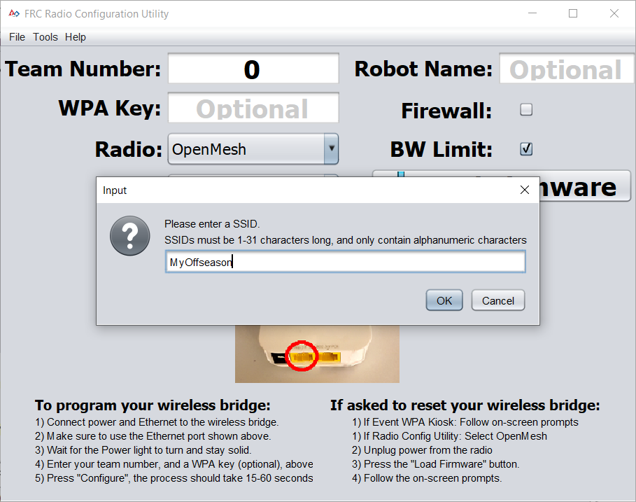Click the 'Follow the on-screen prompts.' instruction
The image size is (636, 502).
pyautogui.click(x=427, y=478)
